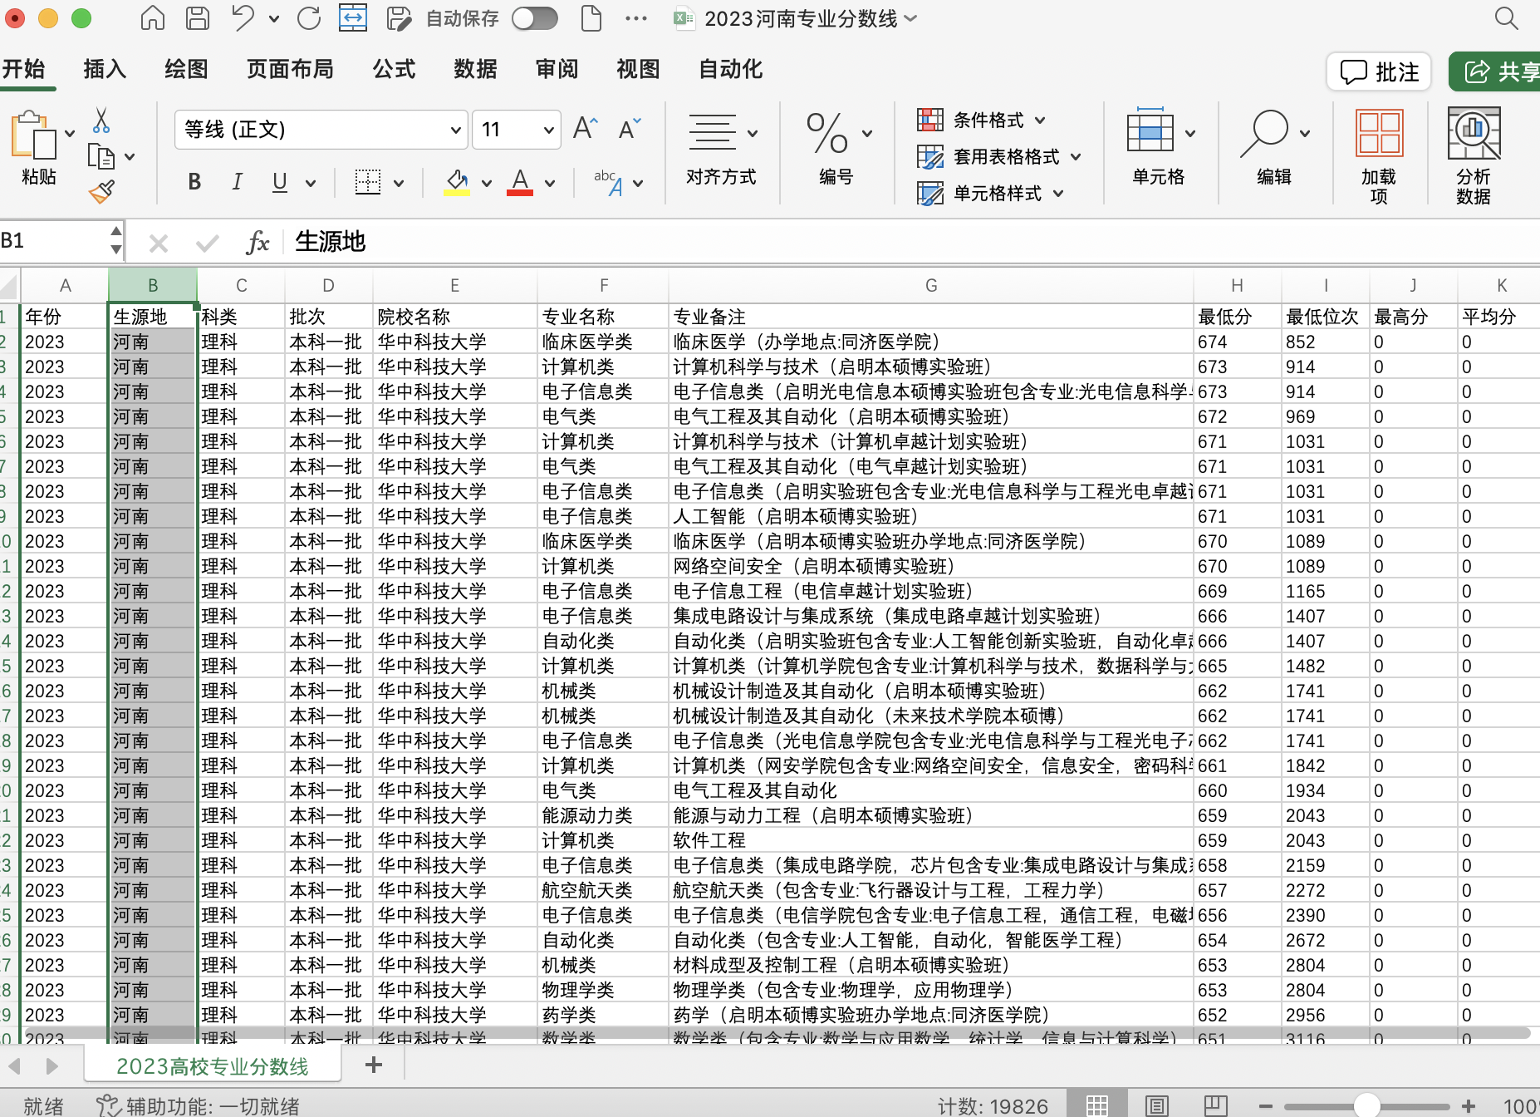This screenshot has height=1117, width=1540.
Task: Open the more options ellipsis
Action: coord(636,18)
